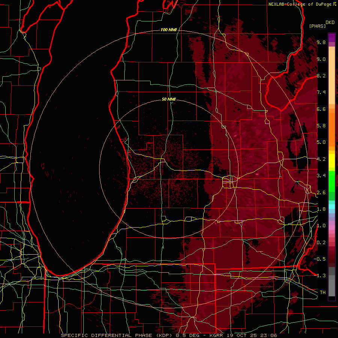Click the 0.5 DEG elevation text

click(x=187, y=335)
